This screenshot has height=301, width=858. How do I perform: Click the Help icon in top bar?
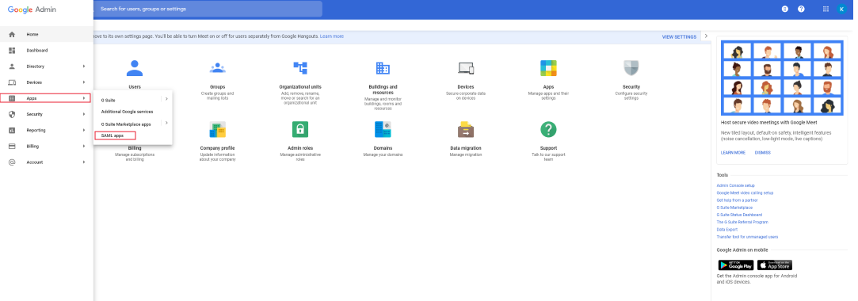(801, 9)
